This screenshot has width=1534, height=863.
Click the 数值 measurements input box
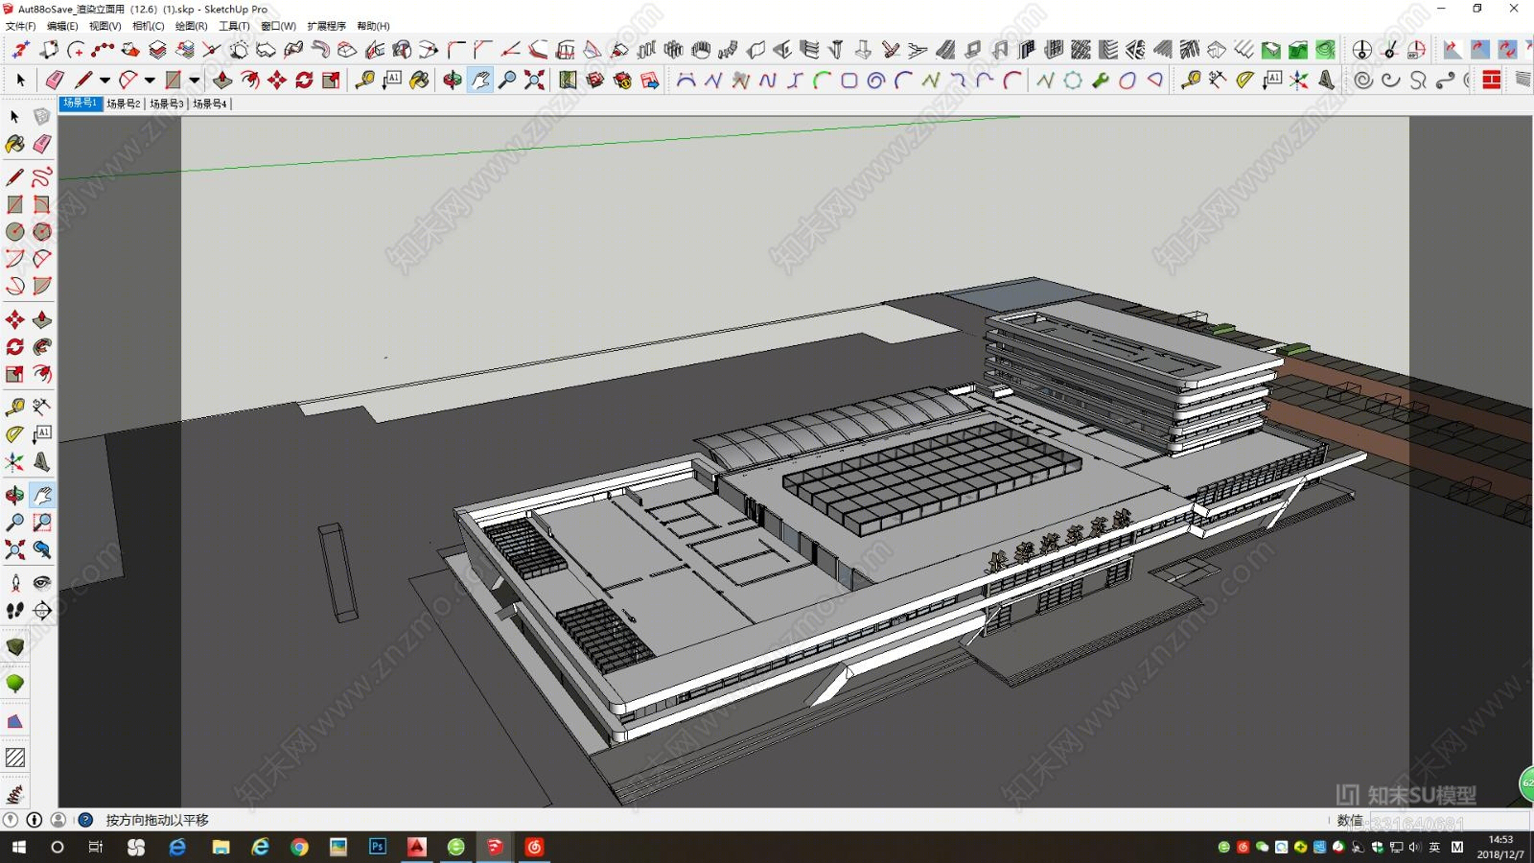click(x=1448, y=821)
